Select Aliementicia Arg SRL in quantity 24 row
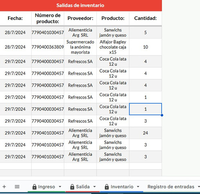Screen dimensions: 200x194 tap(80, 133)
